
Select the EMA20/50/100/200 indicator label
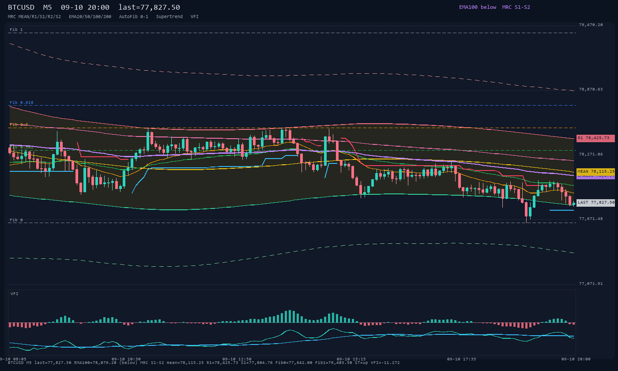(90, 17)
